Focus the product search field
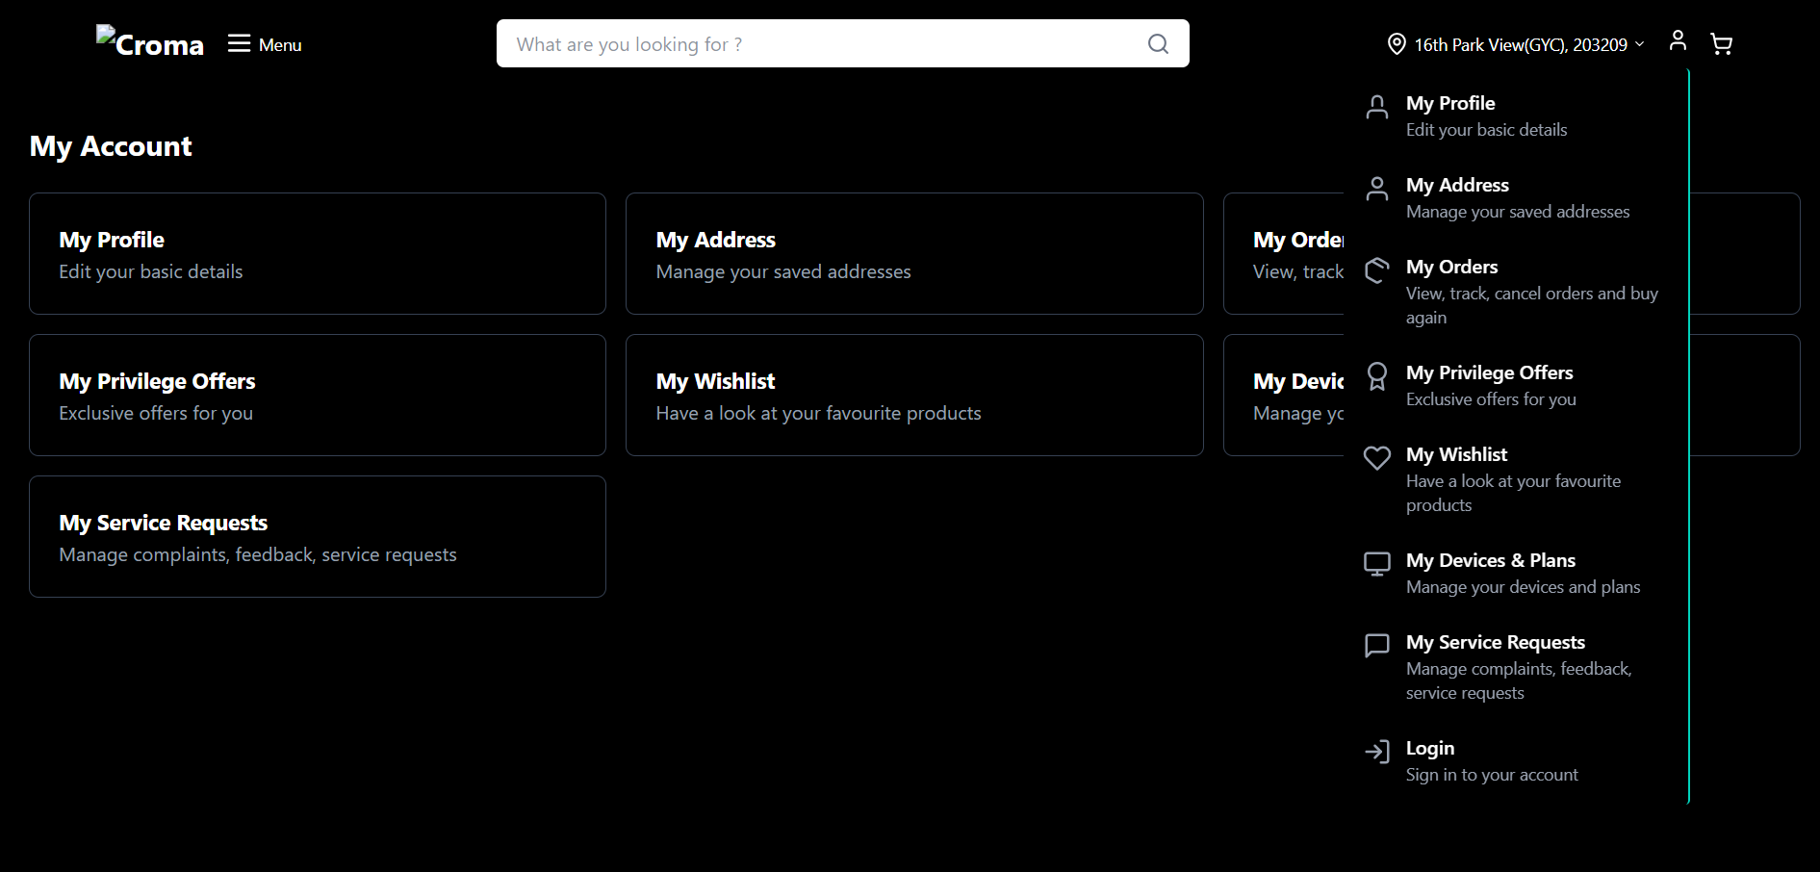The width and height of the screenshot is (1820, 872). pyautogui.click(x=818, y=44)
